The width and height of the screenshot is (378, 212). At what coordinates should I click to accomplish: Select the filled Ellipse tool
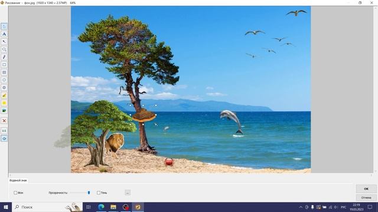coord(4,88)
